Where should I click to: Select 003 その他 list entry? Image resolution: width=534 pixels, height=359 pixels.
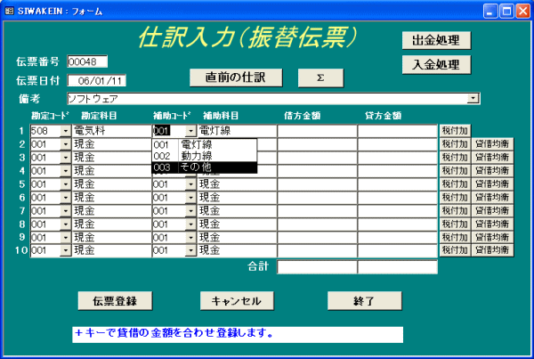click(204, 167)
